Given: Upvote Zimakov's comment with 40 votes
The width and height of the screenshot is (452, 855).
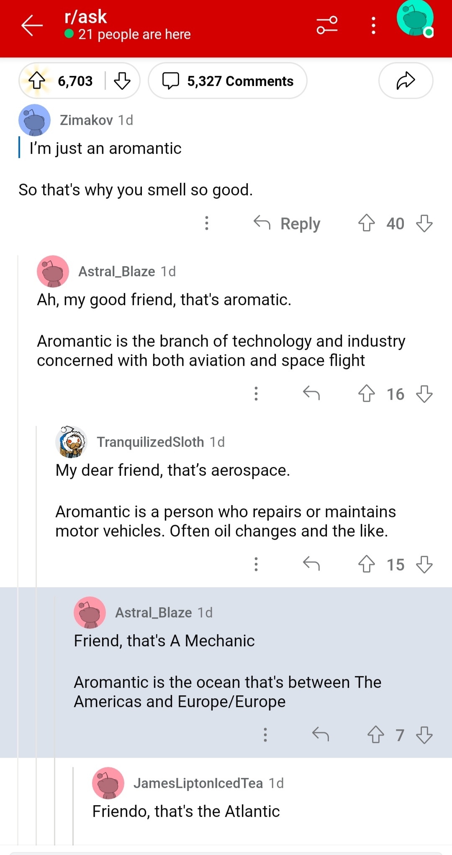Looking at the screenshot, I should coord(367,223).
